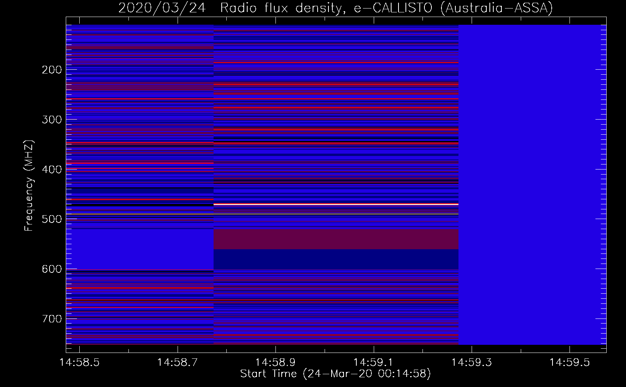Click the 14:59.3 time tick label
626x387 pixels.
[471, 362]
